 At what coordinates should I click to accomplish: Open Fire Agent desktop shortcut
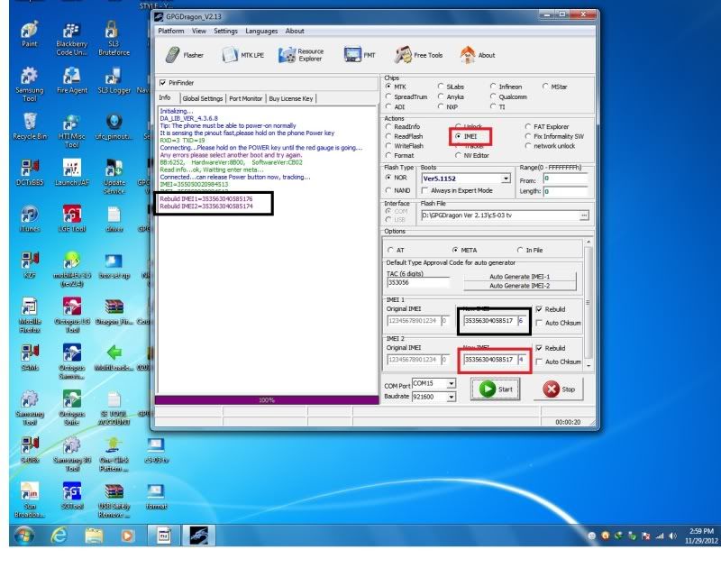point(72,80)
